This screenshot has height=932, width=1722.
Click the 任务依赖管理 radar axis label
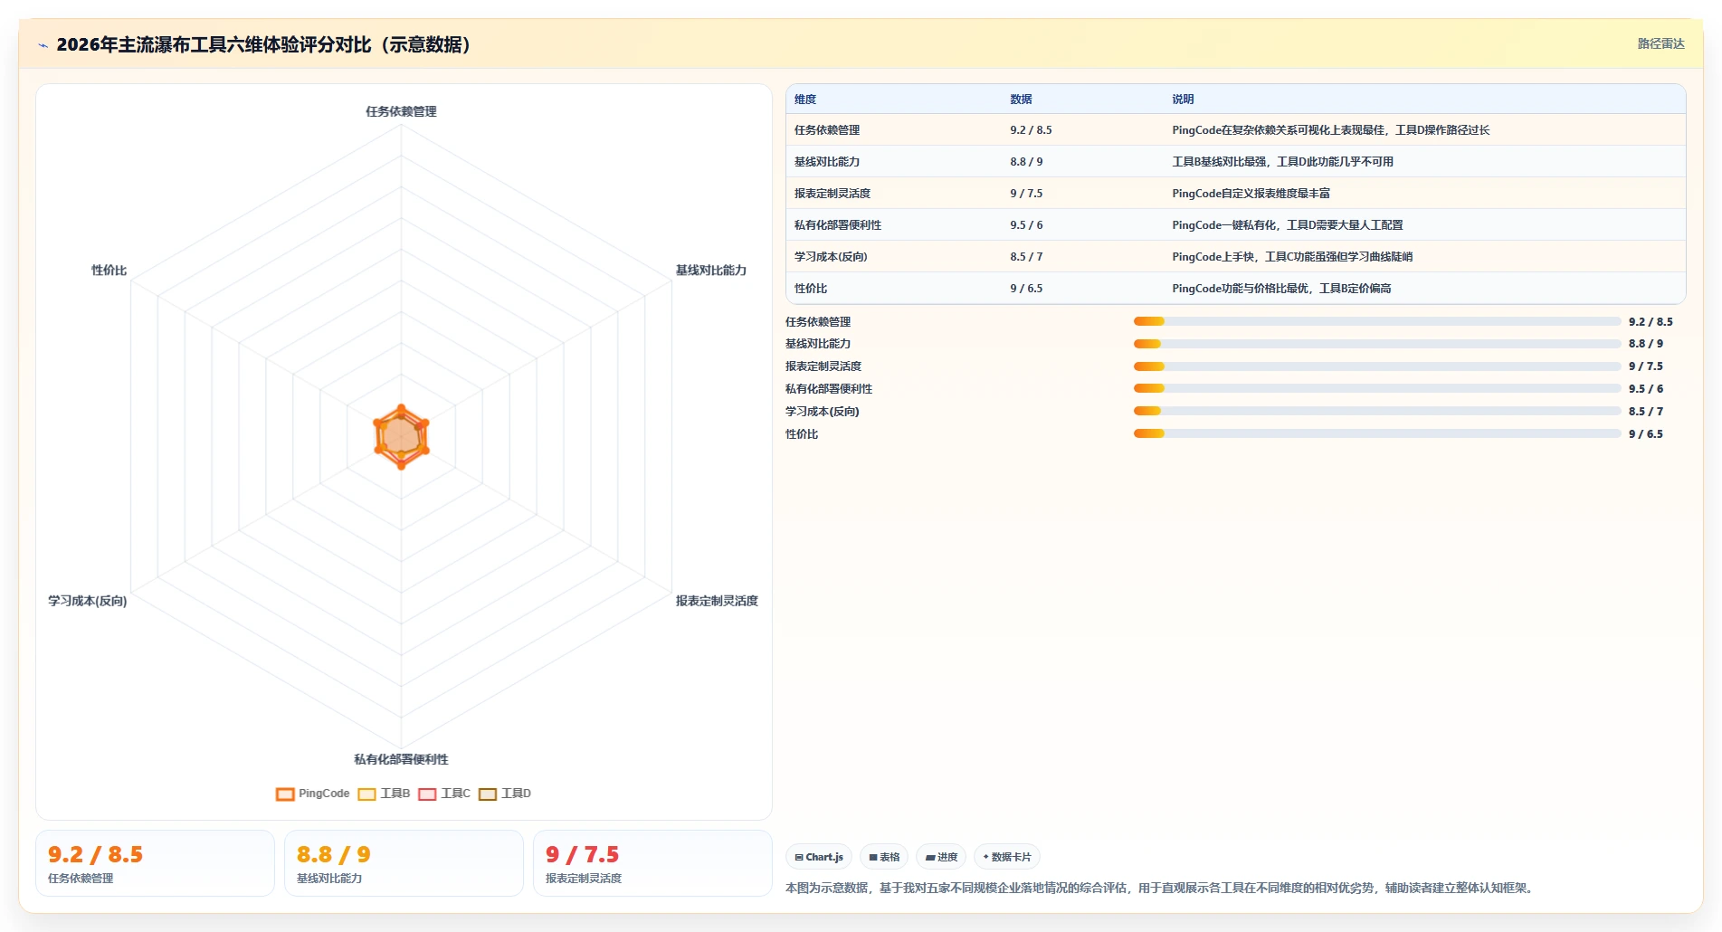pyautogui.click(x=401, y=111)
